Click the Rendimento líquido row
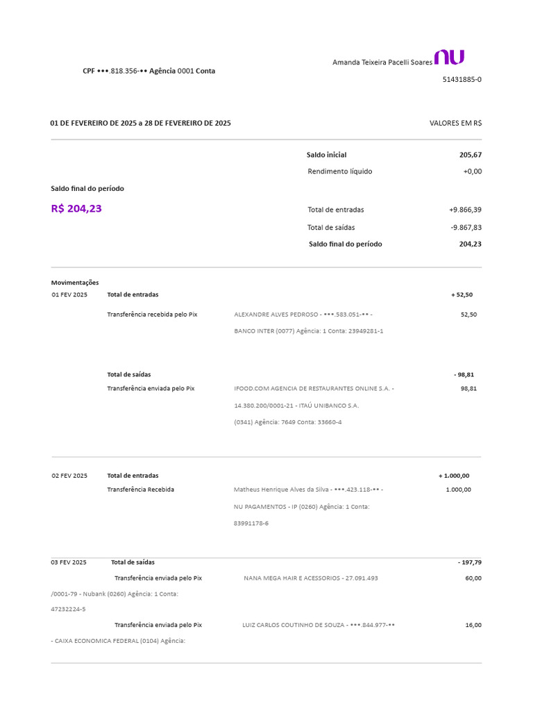 [394, 172]
